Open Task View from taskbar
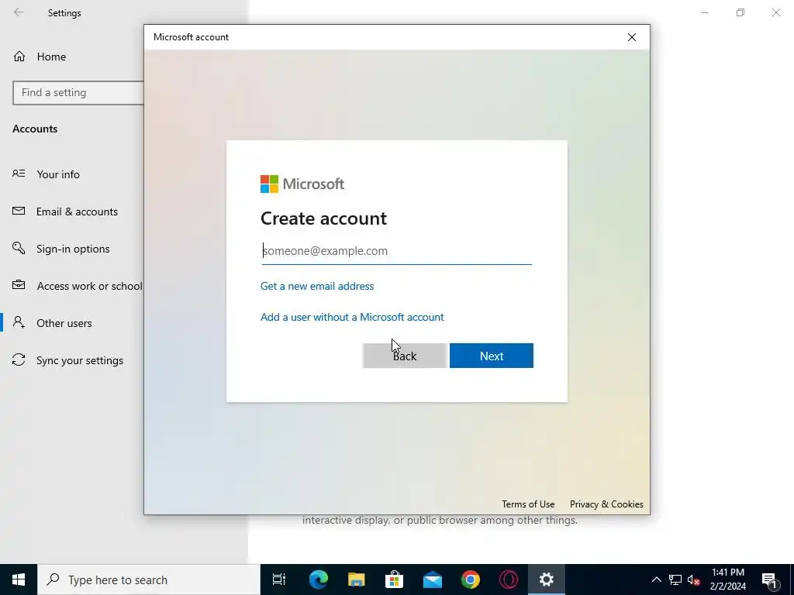The width and height of the screenshot is (794, 595). pos(279,580)
